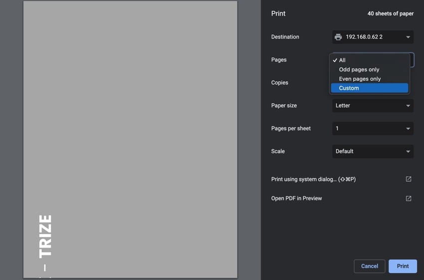The width and height of the screenshot is (424, 280).
Task: Click the TRIZE page print preview
Action: [x=130, y=139]
